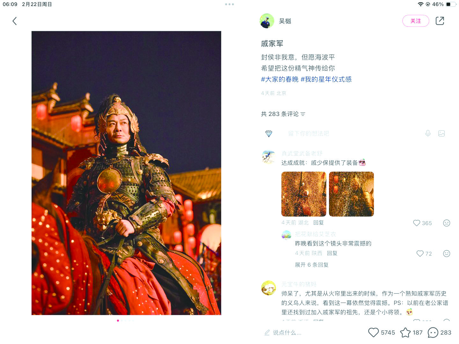This screenshot has height=344, width=459.
Task: Like the post with 5745 hearts
Action: tap(381, 333)
